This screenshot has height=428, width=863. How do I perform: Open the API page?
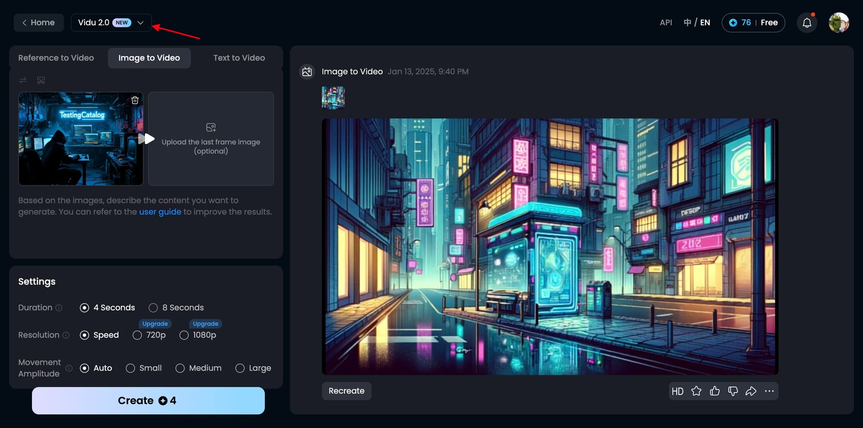[x=666, y=22]
